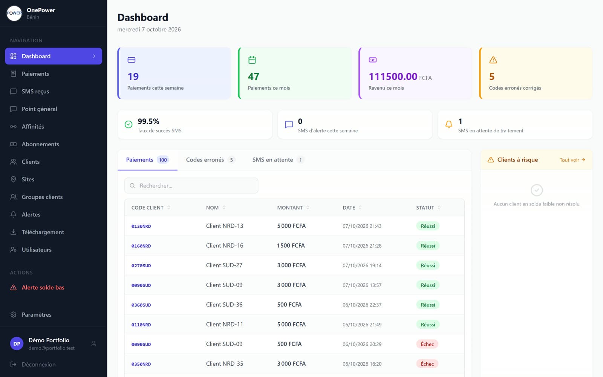Click Déconnexion to log out
Screen dimensions: 603x377
34,365
